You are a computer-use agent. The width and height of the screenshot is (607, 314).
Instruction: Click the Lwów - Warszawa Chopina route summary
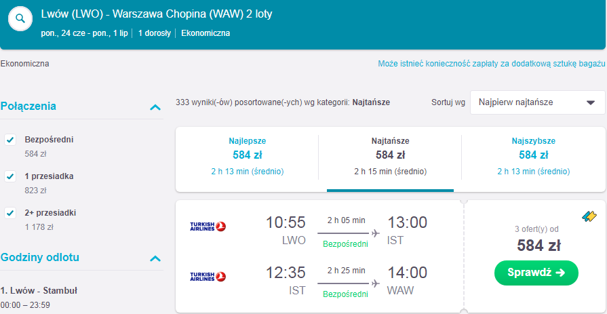(x=157, y=14)
